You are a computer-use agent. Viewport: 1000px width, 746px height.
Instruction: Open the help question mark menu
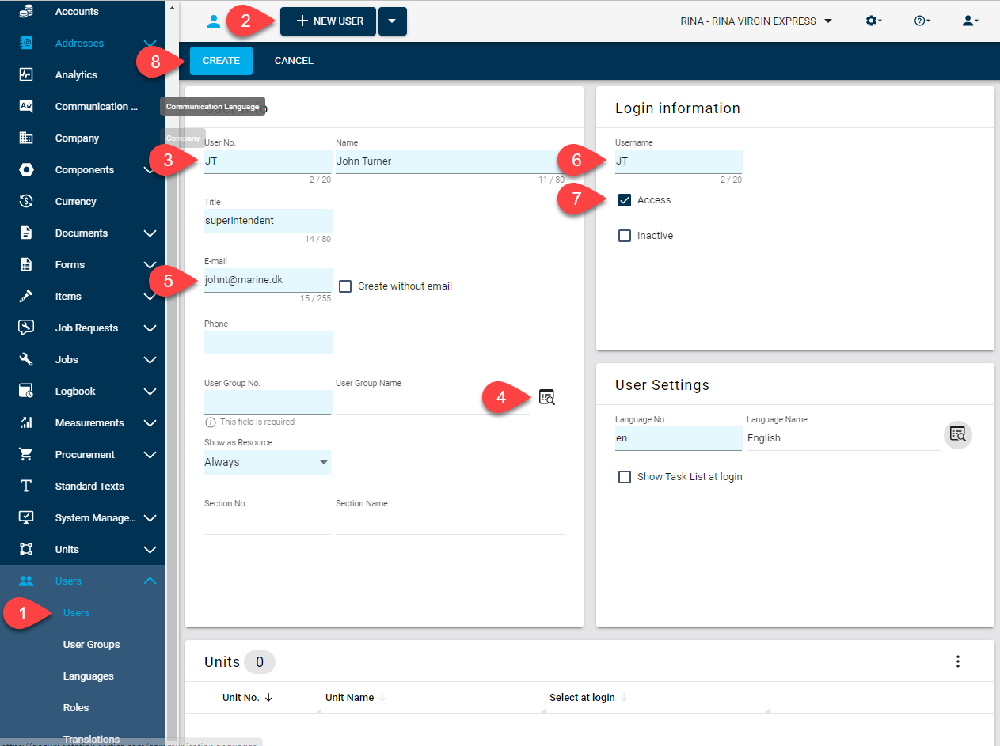[x=922, y=21]
